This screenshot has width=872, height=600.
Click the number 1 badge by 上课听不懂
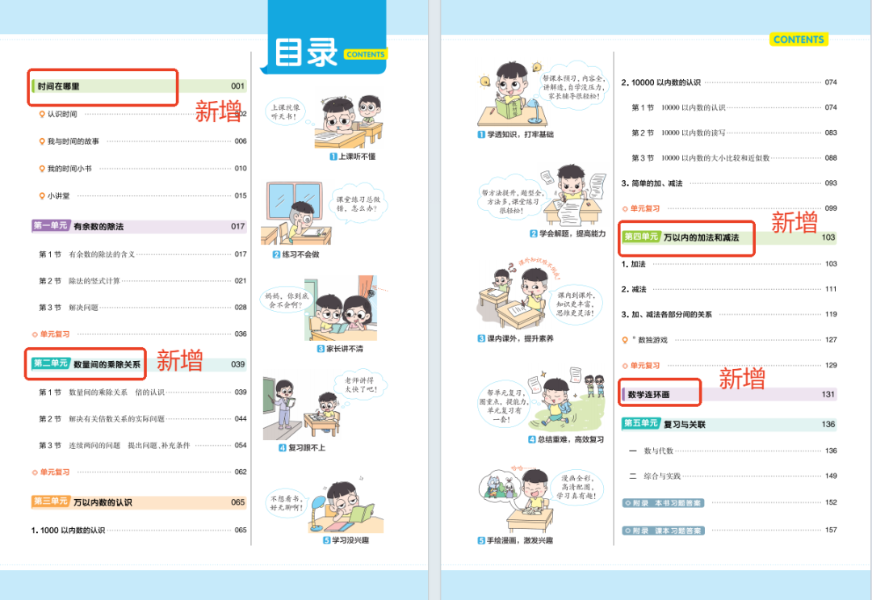pyautogui.click(x=333, y=157)
